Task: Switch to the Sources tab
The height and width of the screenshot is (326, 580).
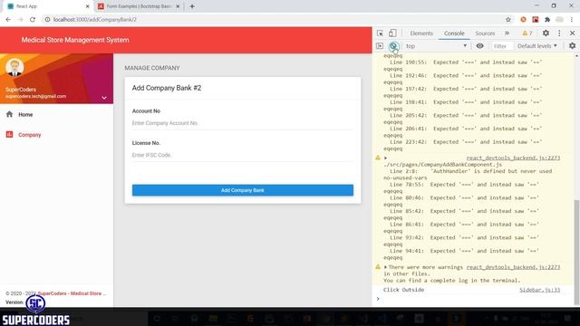Action: pyautogui.click(x=485, y=34)
